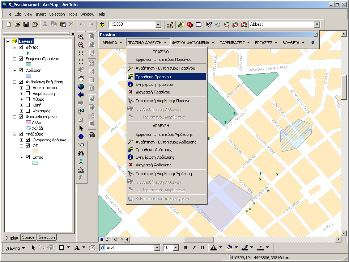Turn on the Ψεκασμός layer
The height and width of the screenshot is (262, 349).
click(x=28, y=111)
